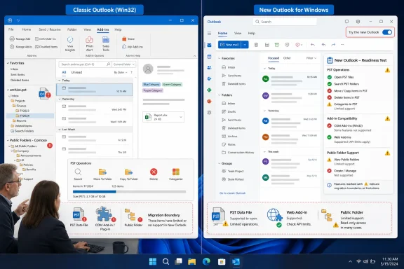Viewport: 404px width, 269px height.
Task: Click the red Delete icon in PST Operations
Action: (x=154, y=172)
